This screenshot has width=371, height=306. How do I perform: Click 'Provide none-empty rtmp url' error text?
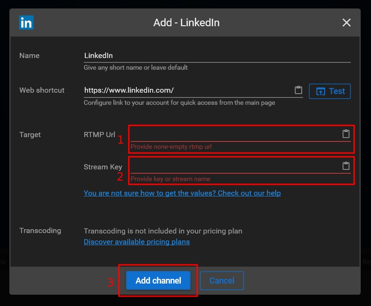pyautogui.click(x=171, y=147)
